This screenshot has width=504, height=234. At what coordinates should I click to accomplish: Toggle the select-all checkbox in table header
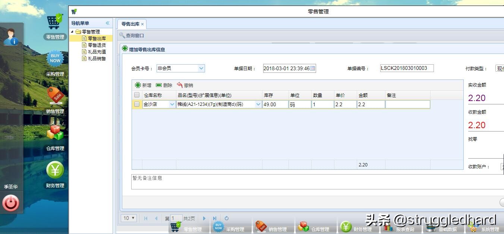(136, 95)
